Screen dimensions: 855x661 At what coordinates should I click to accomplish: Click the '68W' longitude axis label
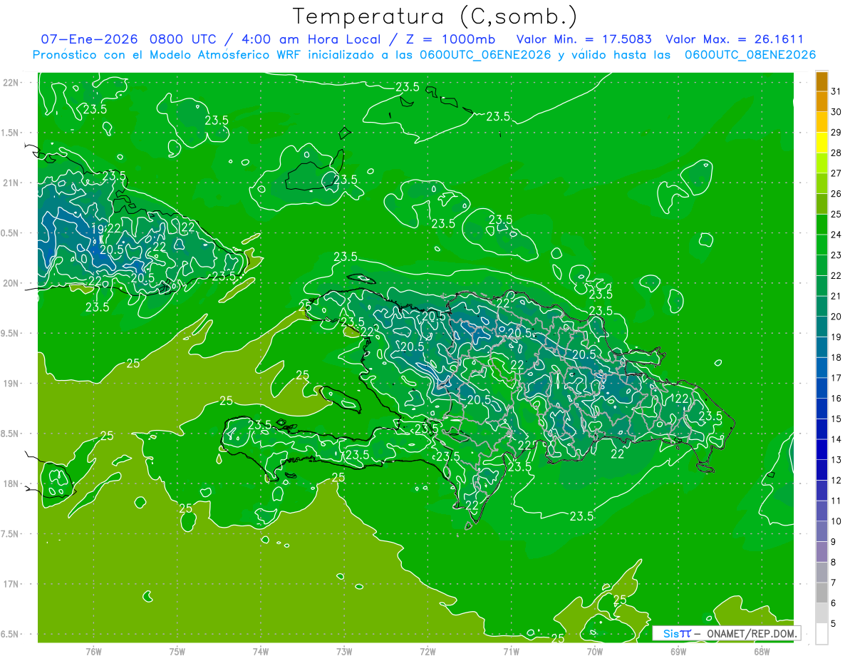click(762, 651)
